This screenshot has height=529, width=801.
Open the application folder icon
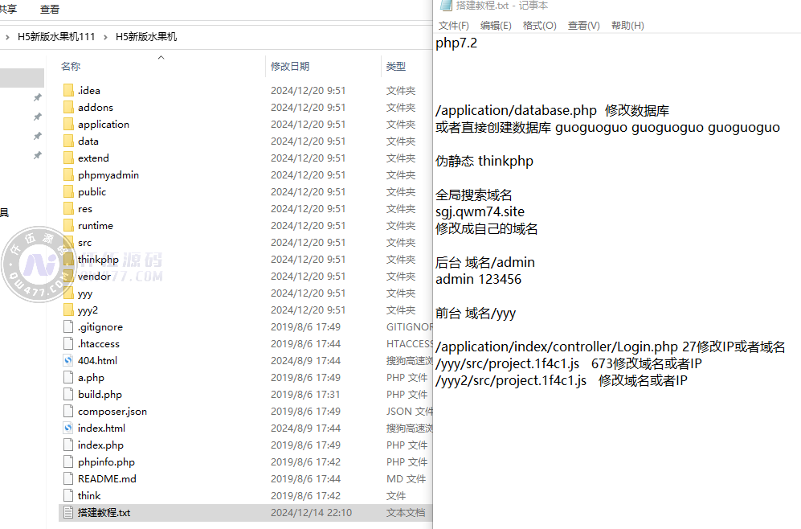coord(68,125)
